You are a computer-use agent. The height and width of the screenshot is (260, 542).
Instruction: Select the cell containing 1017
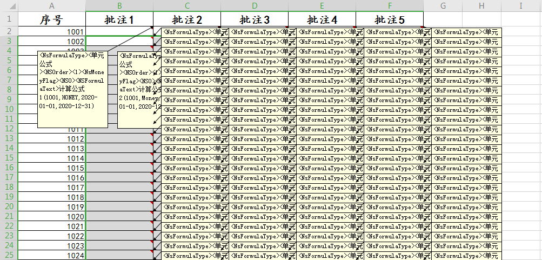point(52,188)
